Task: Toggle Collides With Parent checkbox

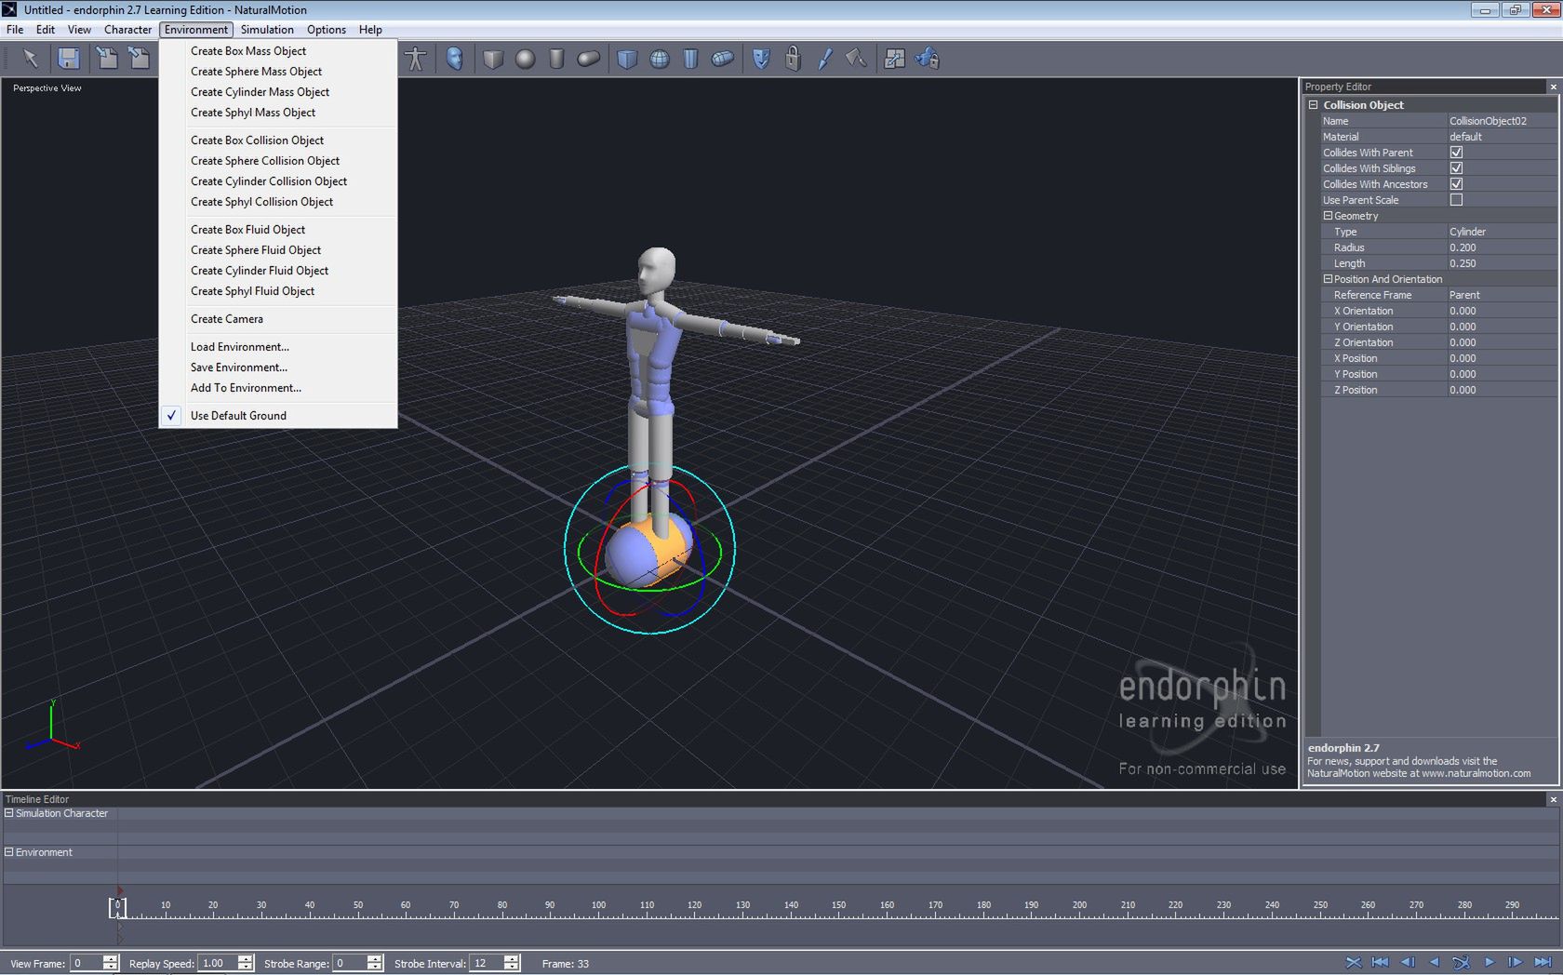Action: [1456, 152]
